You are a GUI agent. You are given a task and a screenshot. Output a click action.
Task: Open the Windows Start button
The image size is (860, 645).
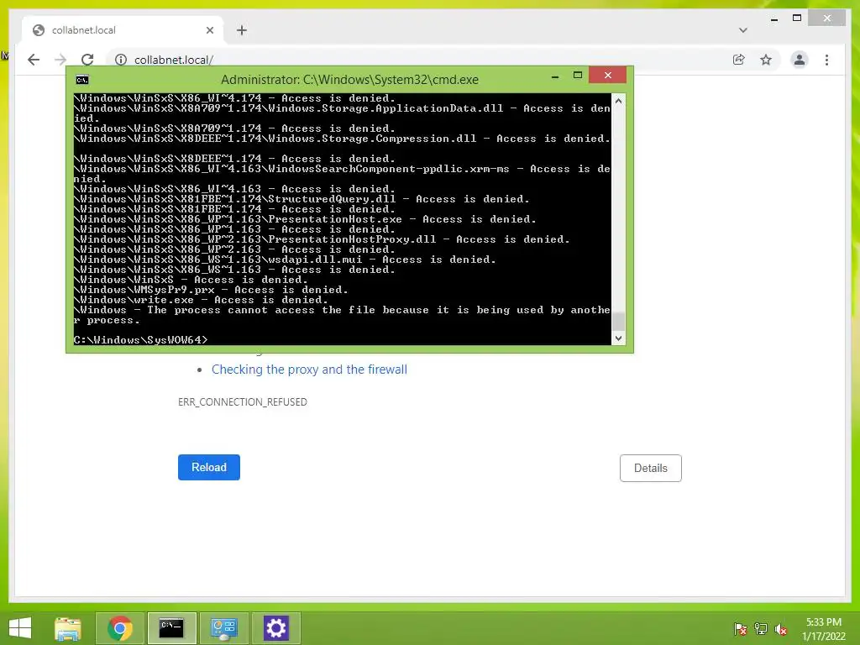click(x=20, y=628)
